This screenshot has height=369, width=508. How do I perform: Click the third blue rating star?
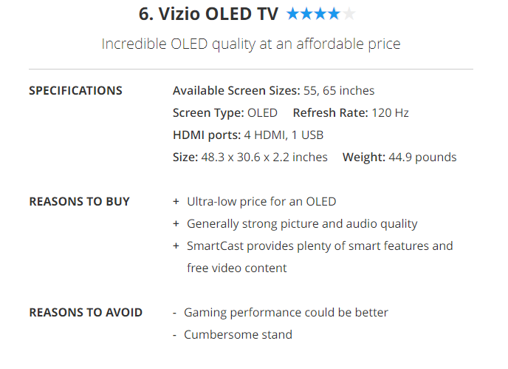321,14
